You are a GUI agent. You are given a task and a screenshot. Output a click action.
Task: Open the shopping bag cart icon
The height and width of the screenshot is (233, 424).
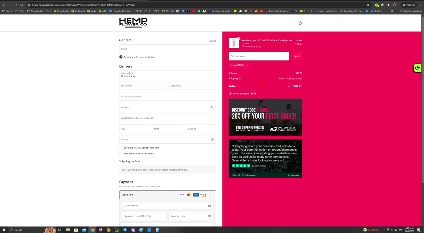pos(300,23)
